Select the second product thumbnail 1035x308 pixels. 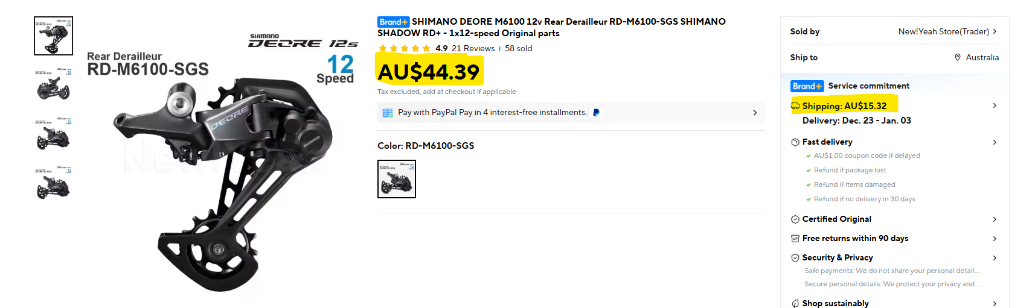53,84
